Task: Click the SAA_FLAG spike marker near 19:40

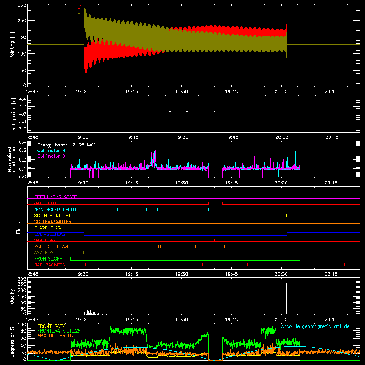Action: pyautogui.click(x=215, y=240)
